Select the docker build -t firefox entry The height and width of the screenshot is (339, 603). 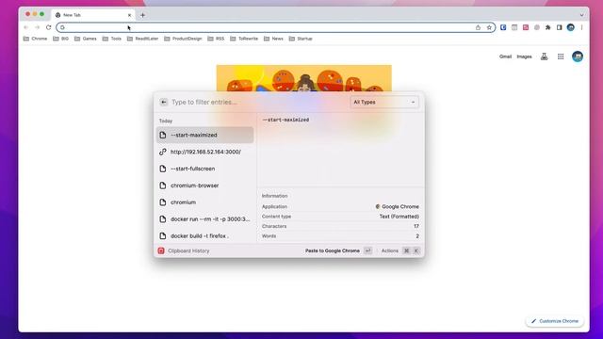[205, 235]
